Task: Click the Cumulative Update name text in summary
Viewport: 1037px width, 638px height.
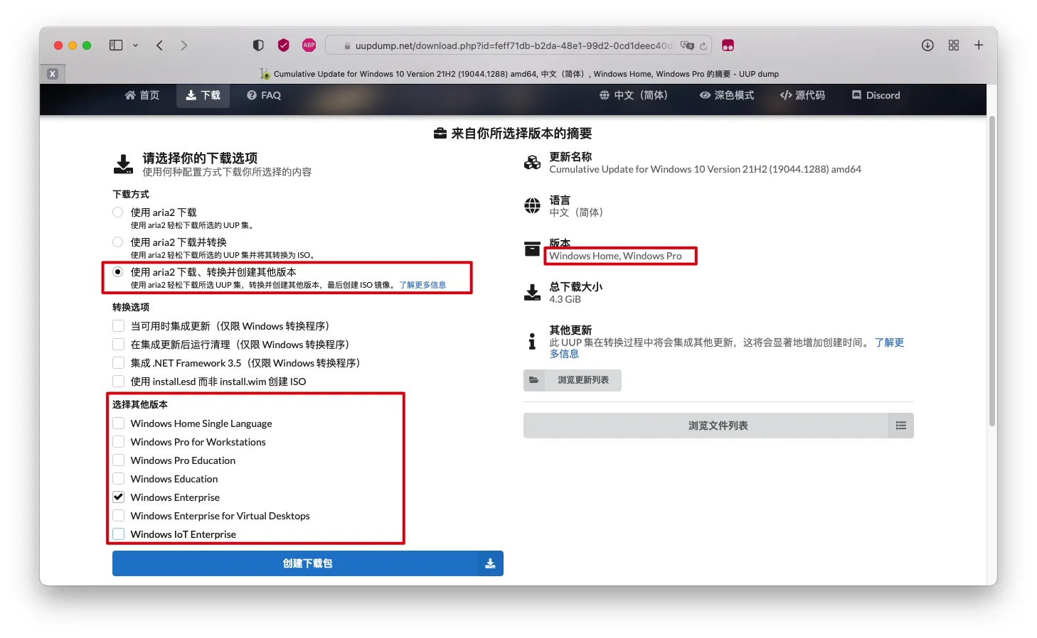Action: tap(705, 169)
